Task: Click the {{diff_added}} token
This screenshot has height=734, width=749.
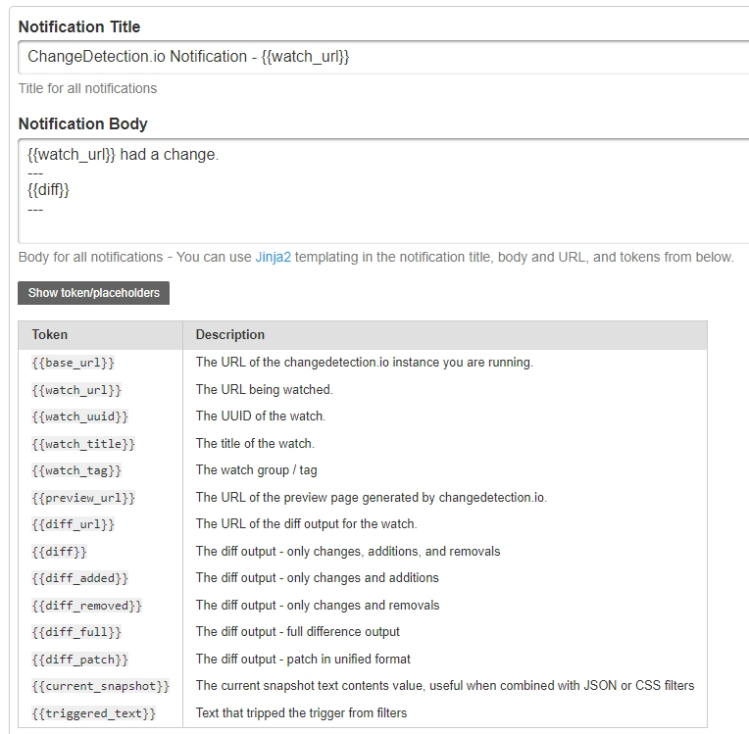Action: click(79, 578)
